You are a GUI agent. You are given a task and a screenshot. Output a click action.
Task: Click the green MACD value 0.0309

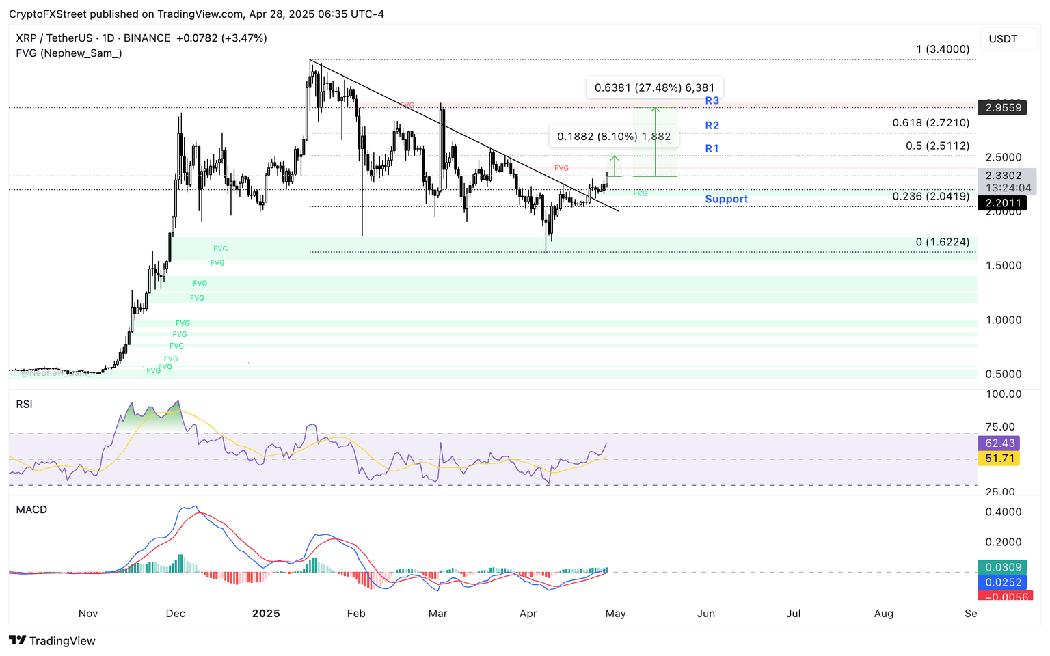pos(1004,567)
